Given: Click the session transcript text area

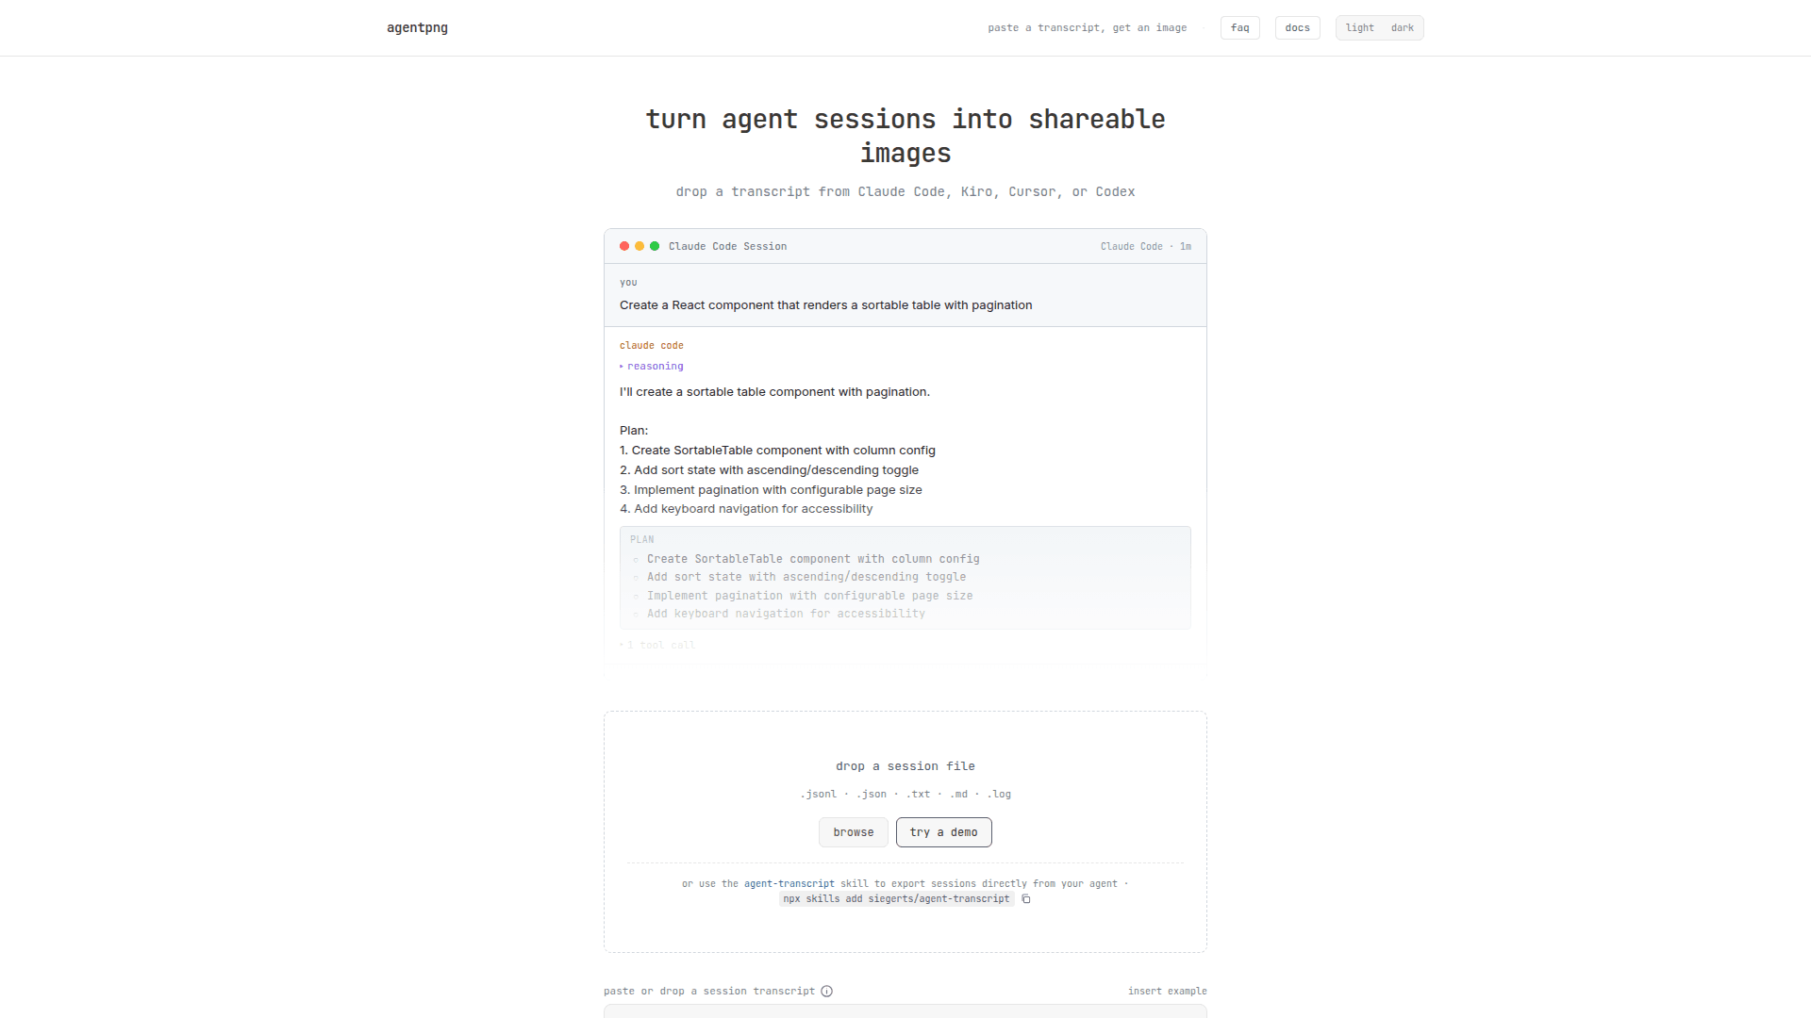Looking at the screenshot, I should click(905, 1011).
